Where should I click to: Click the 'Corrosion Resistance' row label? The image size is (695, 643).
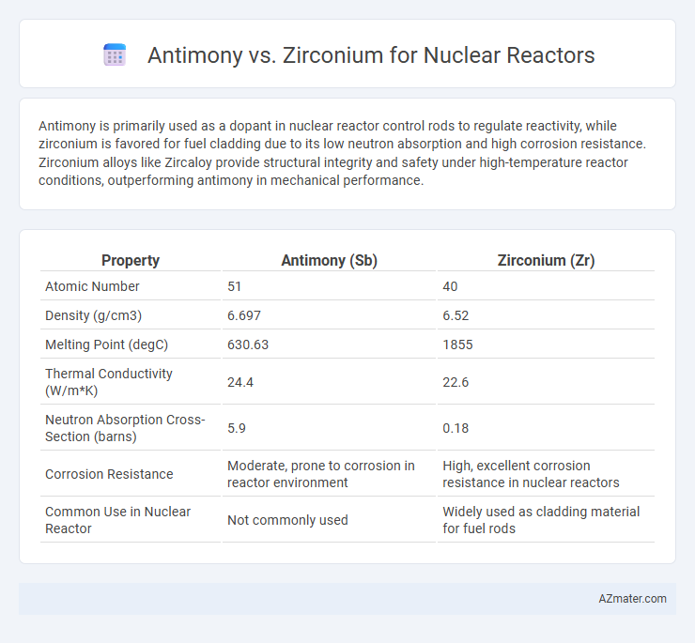109,474
